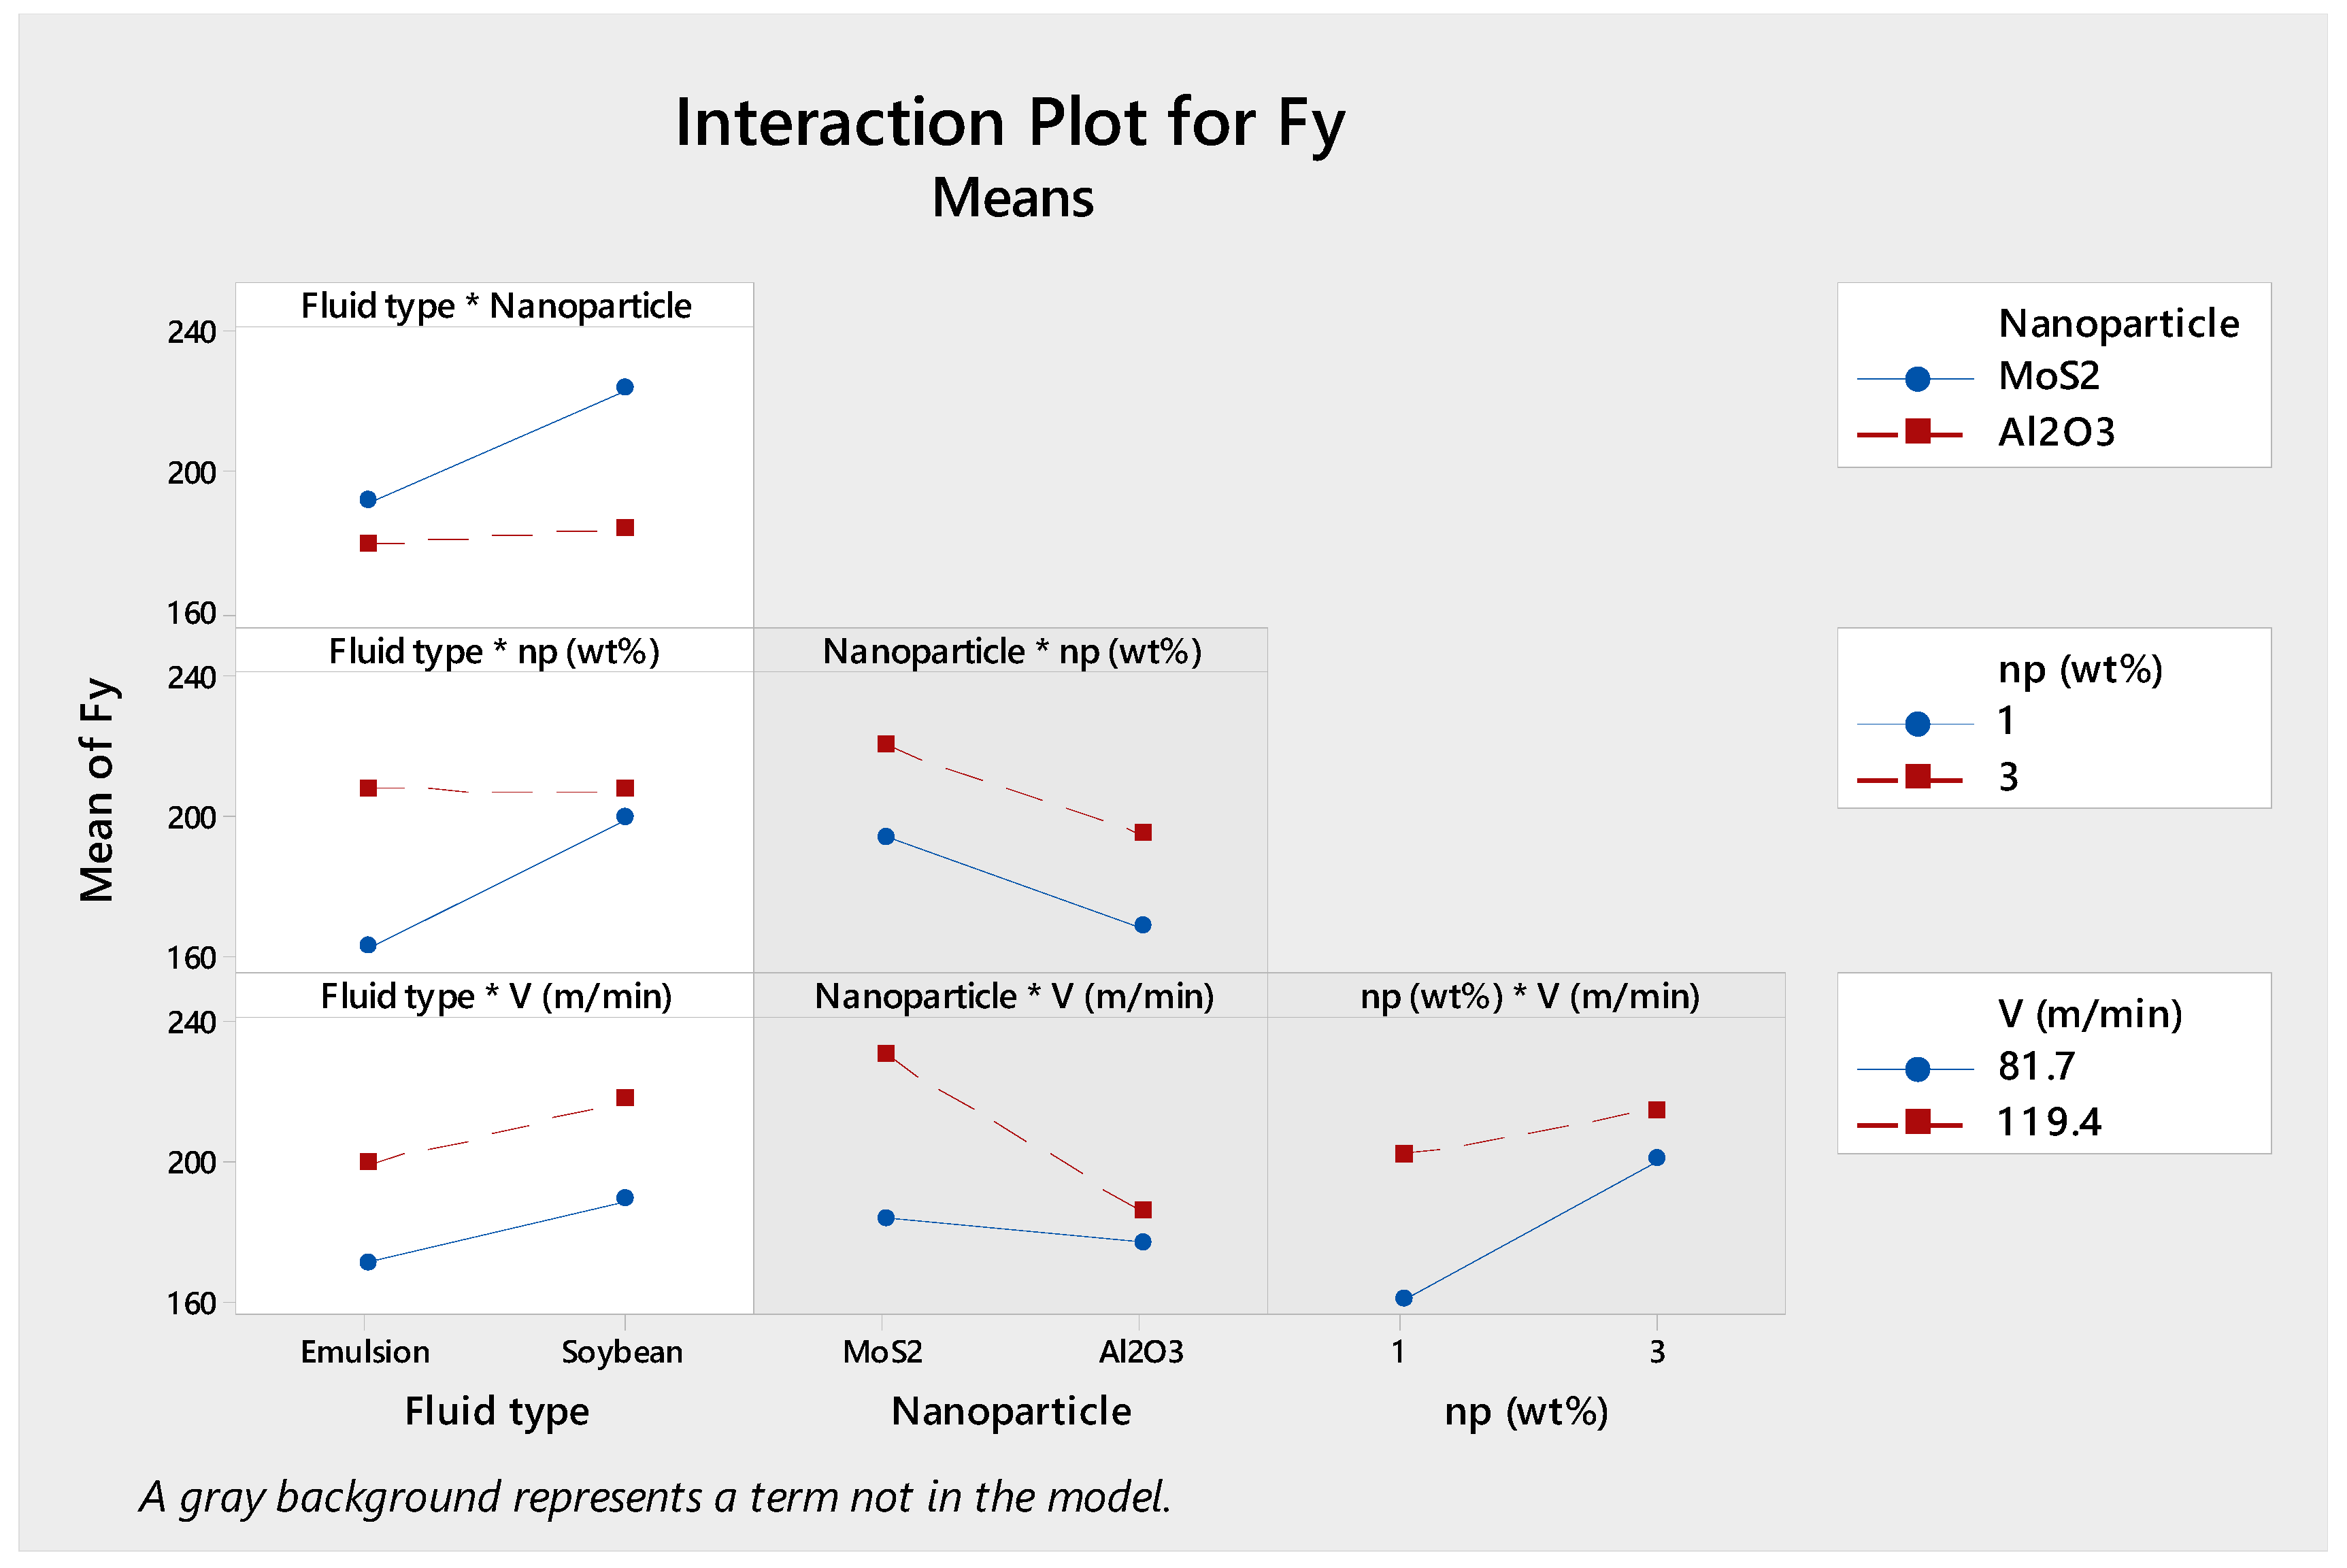Viewport: 2347px width, 1568px height.
Task: Click the "Mean of Fy" y-axis label
Action: pos(97,790)
